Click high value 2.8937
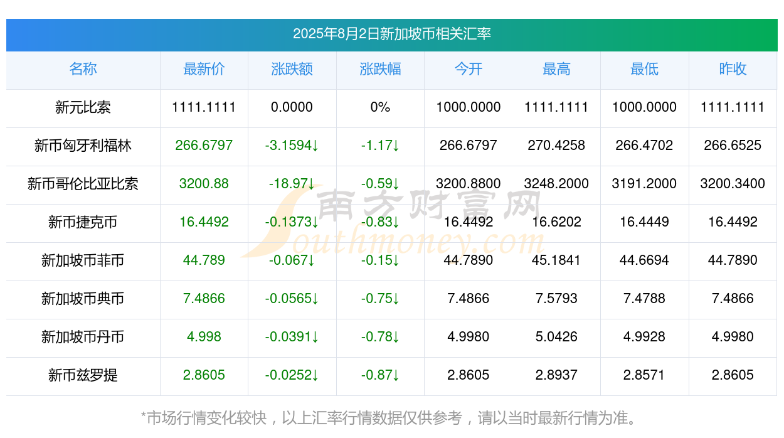Image resolution: width=784 pixels, height=438 pixels. tap(556, 375)
